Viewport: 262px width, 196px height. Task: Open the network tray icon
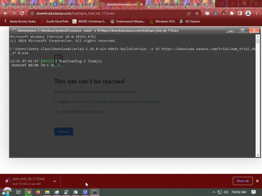coord(220,192)
